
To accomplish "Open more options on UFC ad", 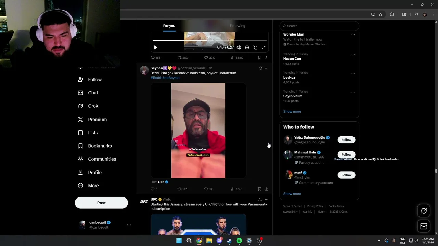I will tap(267, 199).
